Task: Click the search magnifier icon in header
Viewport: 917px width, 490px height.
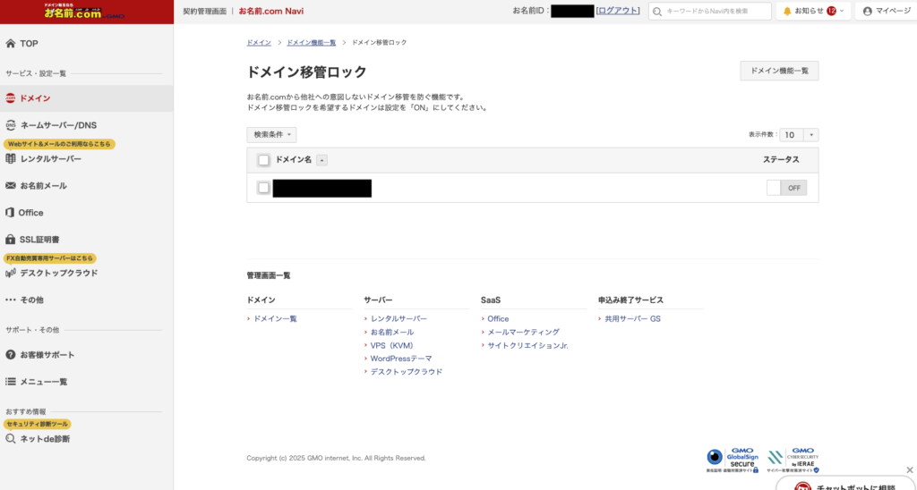Action: tap(657, 12)
